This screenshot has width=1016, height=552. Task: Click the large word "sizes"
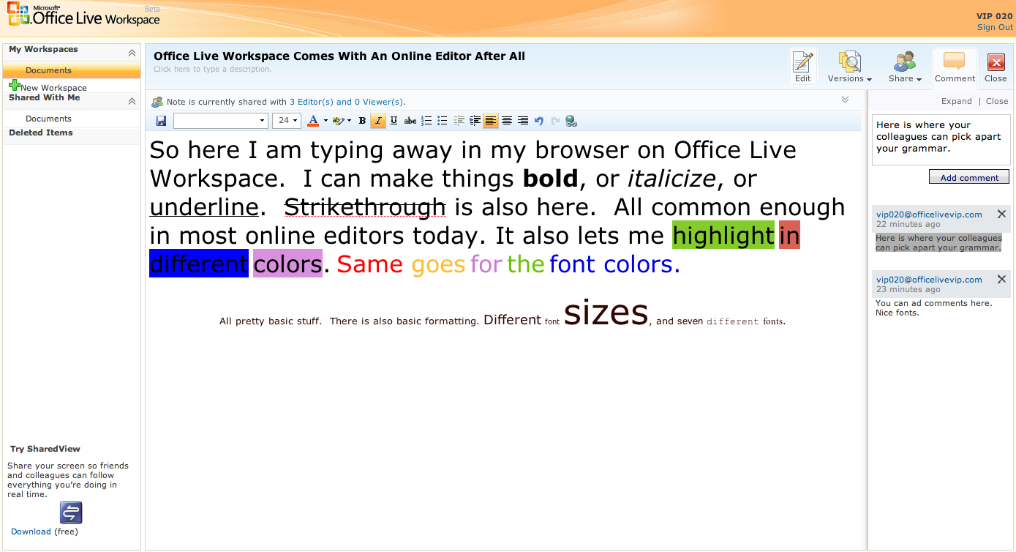[x=606, y=312]
